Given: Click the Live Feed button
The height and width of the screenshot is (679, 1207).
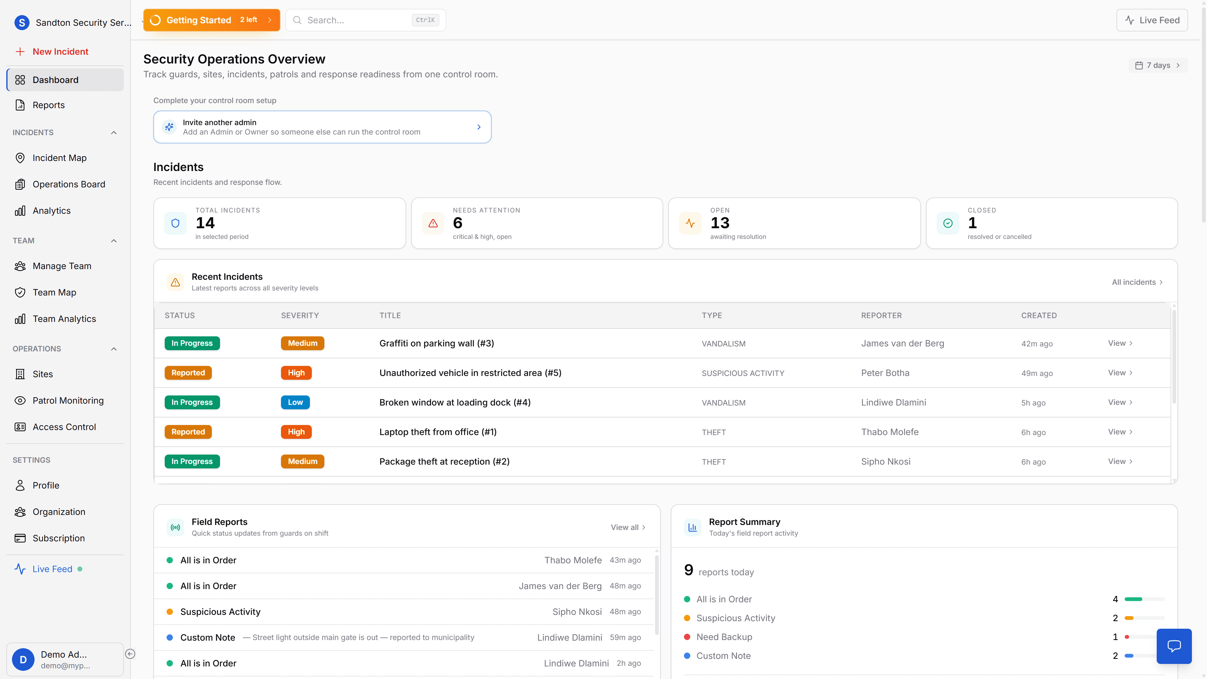Looking at the screenshot, I should (x=1152, y=20).
